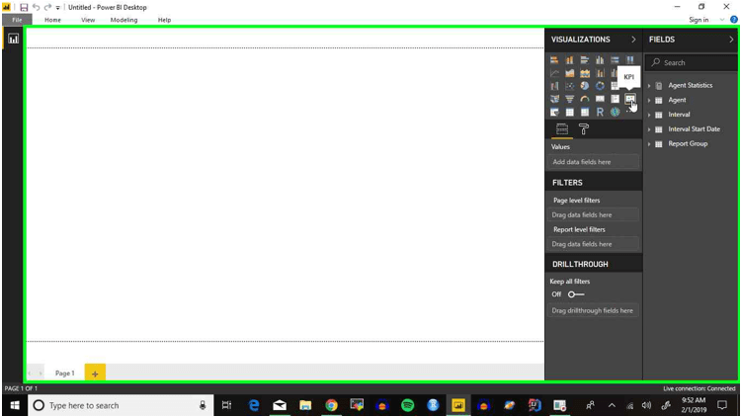This screenshot has height=417, width=741.
Task: Click Page level filters drop area
Action: point(594,214)
